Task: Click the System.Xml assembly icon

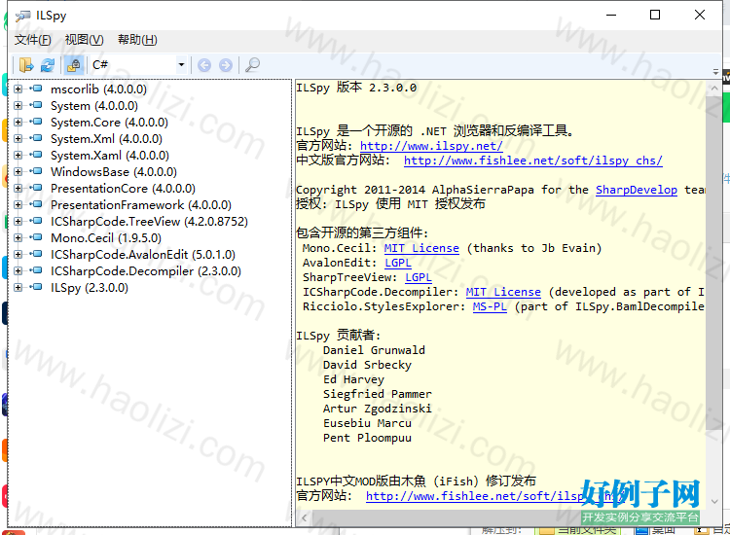Action: pos(36,138)
